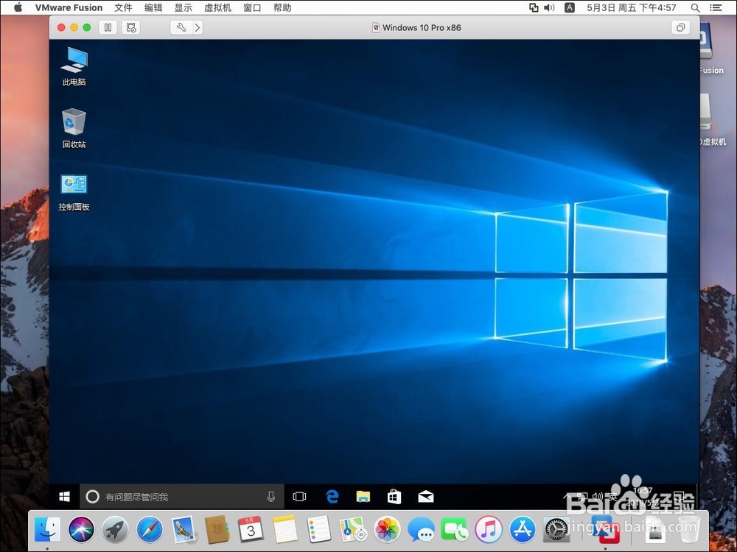Open the Mail app on the taskbar

point(426,497)
